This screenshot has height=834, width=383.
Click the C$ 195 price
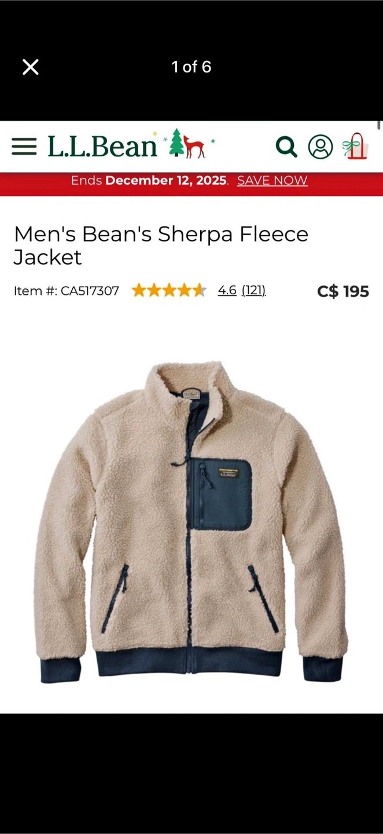coord(343,291)
